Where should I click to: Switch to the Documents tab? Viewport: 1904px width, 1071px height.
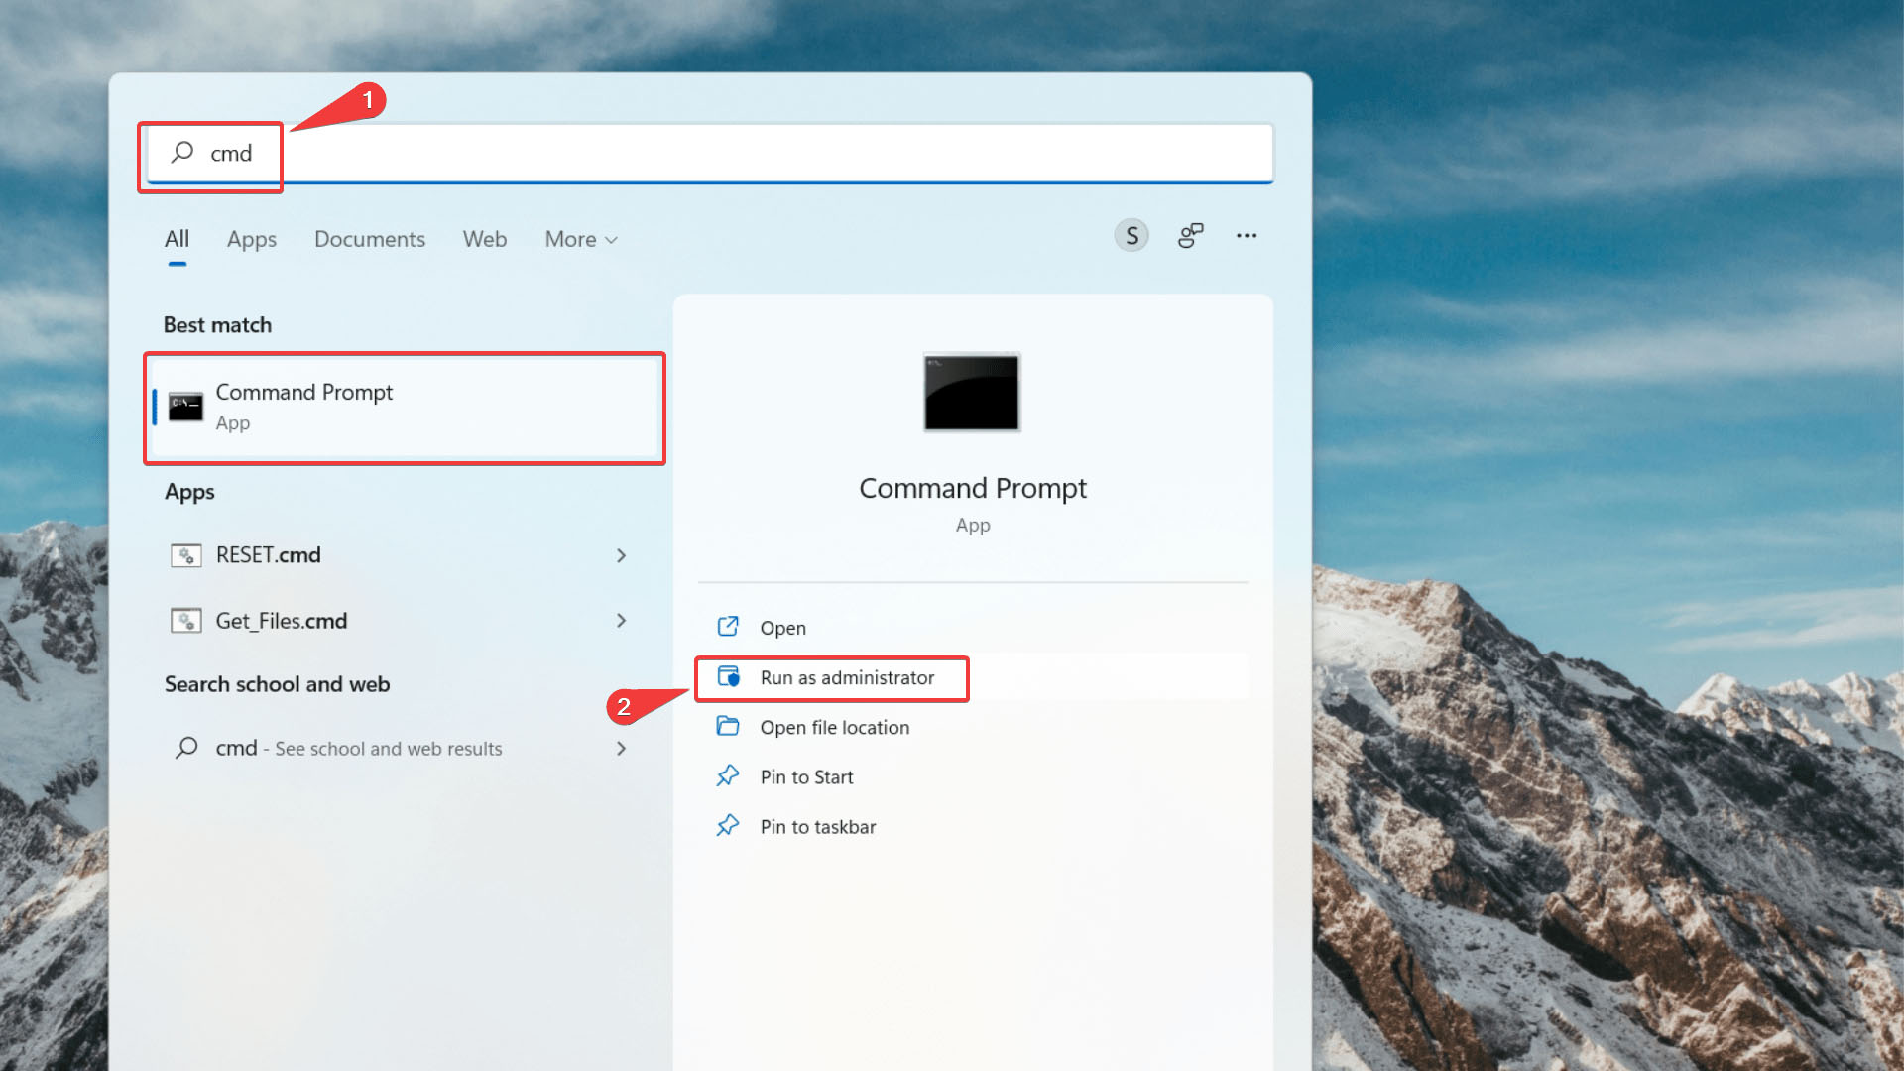(x=369, y=238)
